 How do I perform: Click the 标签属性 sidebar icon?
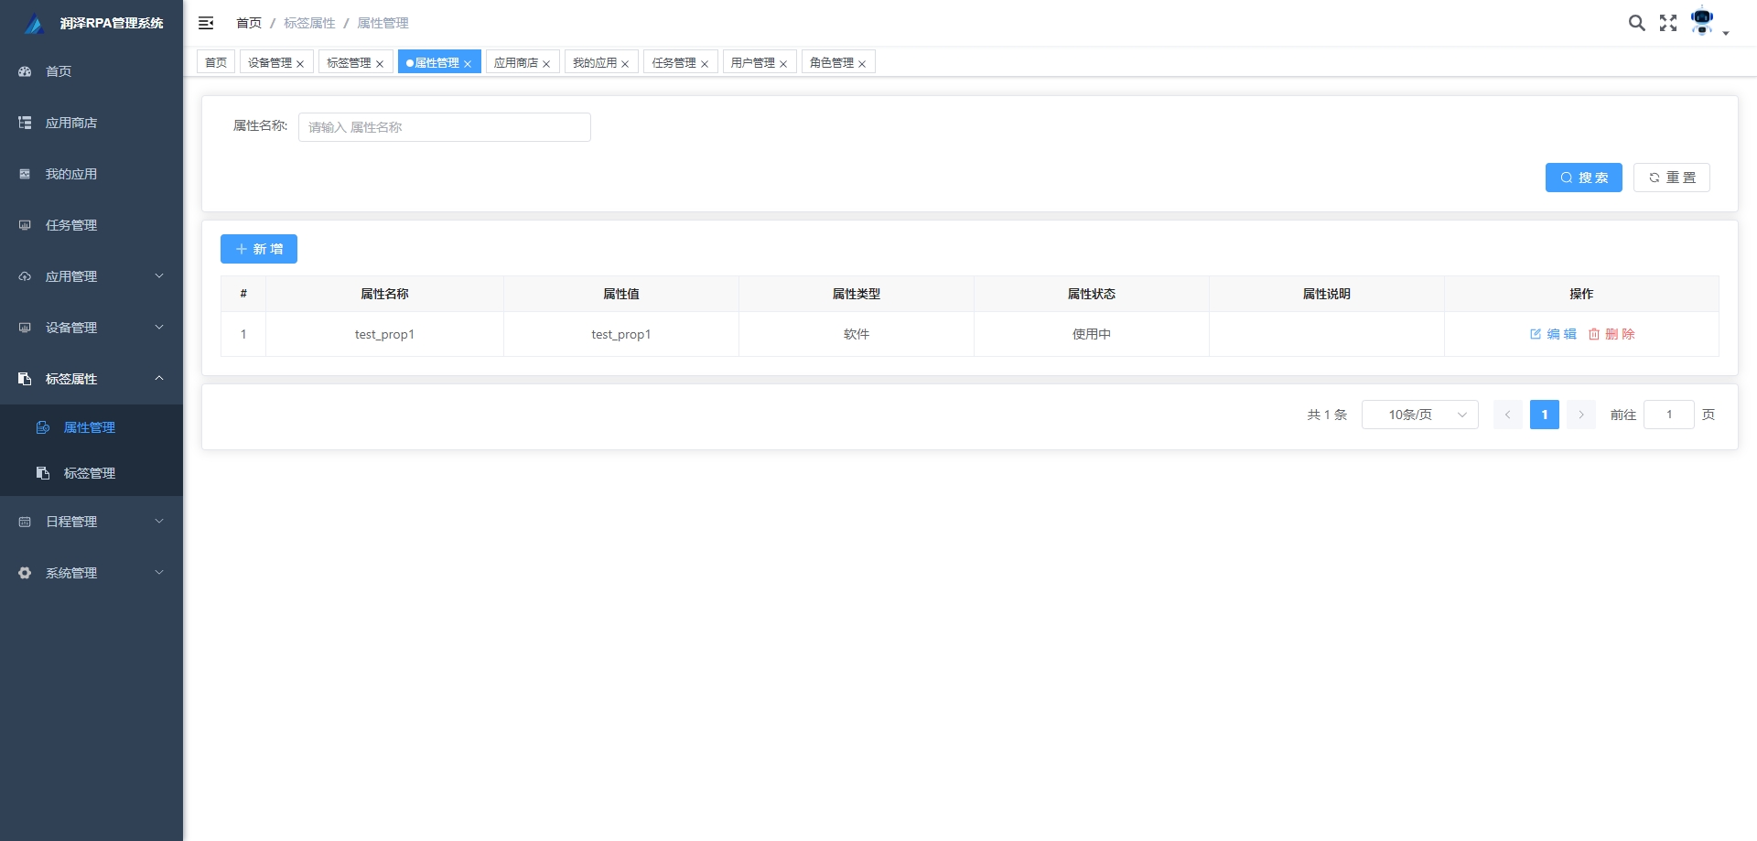pyautogui.click(x=25, y=379)
